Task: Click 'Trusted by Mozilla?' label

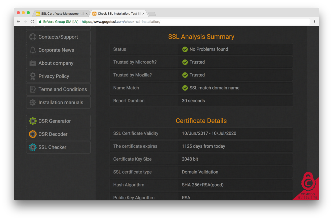Action: coord(132,75)
